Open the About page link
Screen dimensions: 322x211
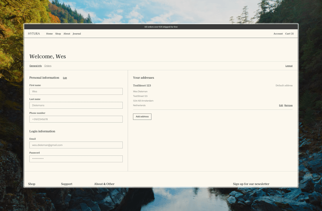67,34
